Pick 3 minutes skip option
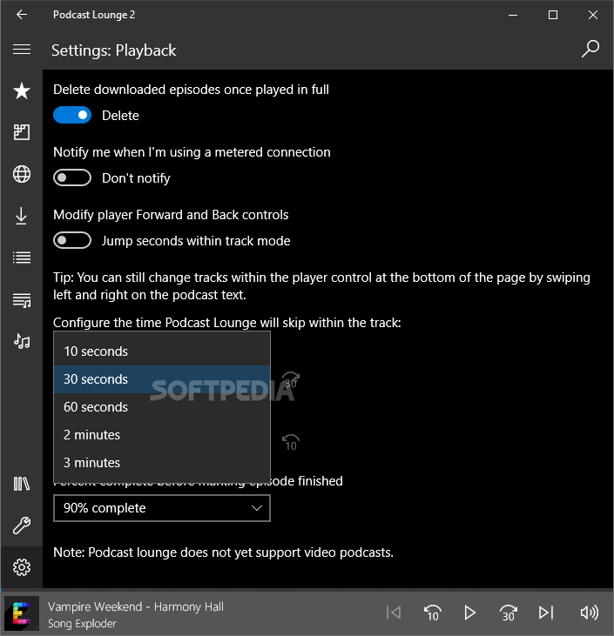Screen dimensions: 614x636 pos(162,463)
